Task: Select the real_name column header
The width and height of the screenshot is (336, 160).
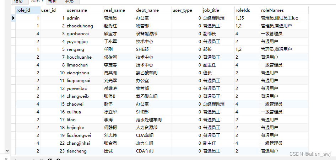Action: [x=119, y=10]
